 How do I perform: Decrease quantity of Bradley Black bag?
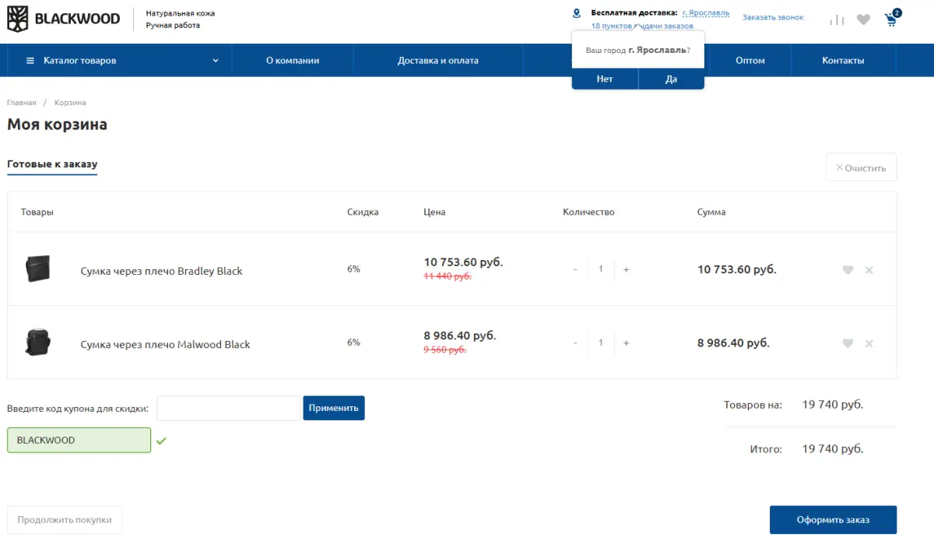[575, 269]
